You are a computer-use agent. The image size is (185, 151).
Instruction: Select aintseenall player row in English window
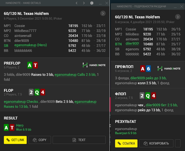[55, 36]
